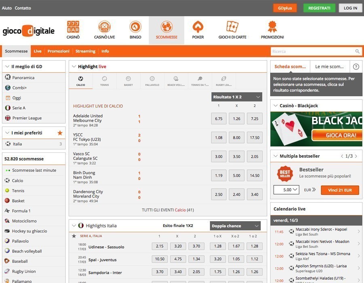Collapse the I miei preferiti panel
Screen dimensions: 364x283
click(x=7, y=133)
